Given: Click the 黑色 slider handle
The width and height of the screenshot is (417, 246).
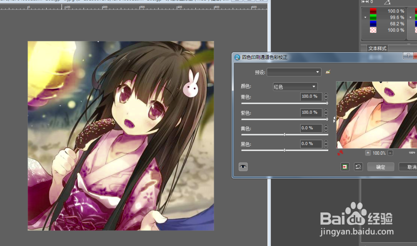Looking at the screenshot, I should pos(284,150).
